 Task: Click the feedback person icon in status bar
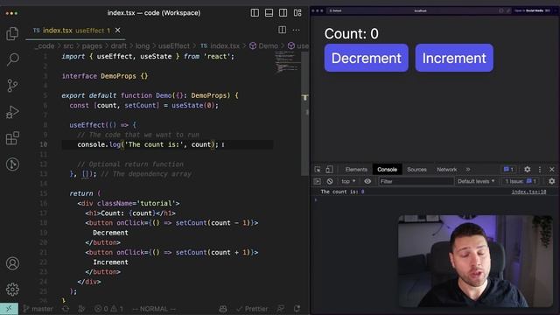pyautogui.click(x=281, y=309)
